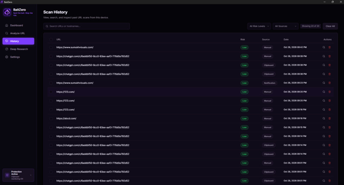Viewport: 344px width, 185px height.
Task: Click the URL column header
Action: pos(58,40)
